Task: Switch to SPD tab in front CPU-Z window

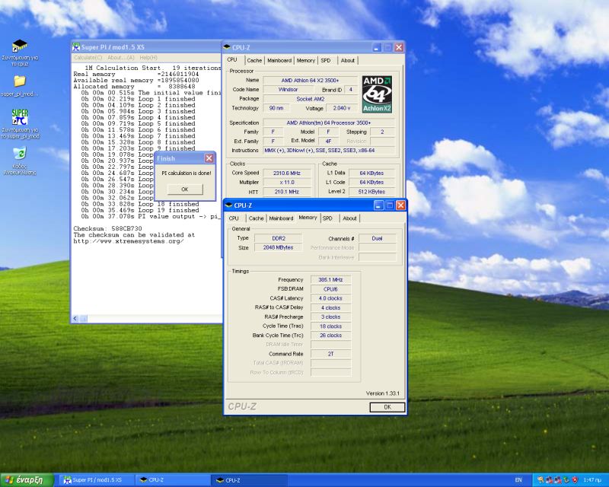Action: [x=328, y=218]
